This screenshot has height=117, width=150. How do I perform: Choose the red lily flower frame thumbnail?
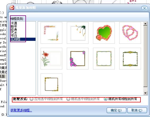coord(51,59)
